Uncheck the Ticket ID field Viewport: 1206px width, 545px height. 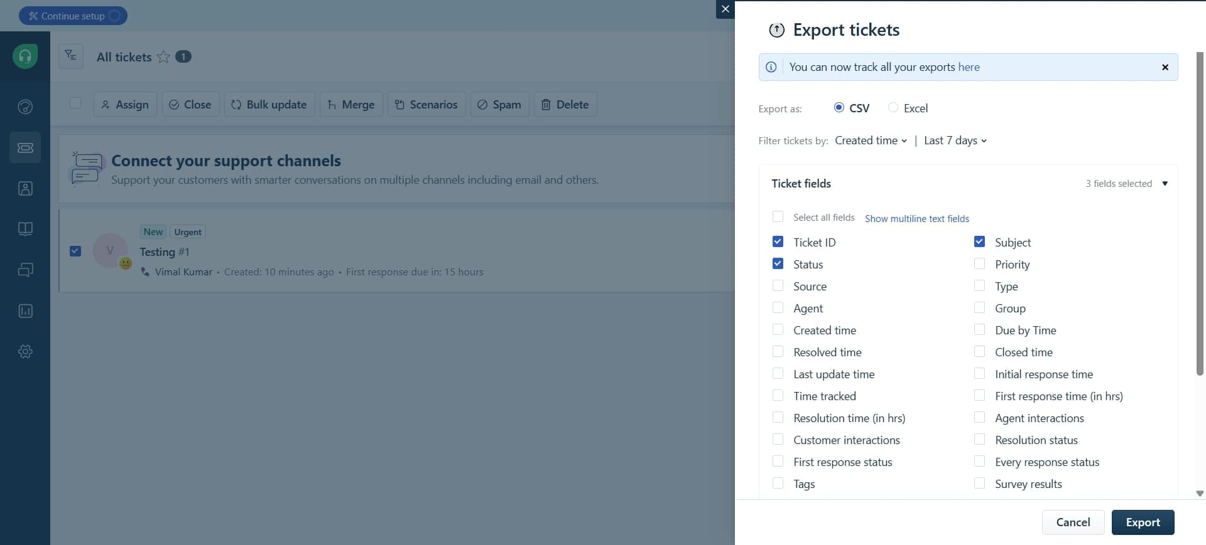[778, 241]
